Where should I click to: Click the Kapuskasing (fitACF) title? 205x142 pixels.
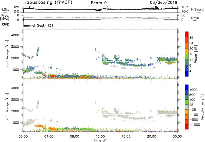(48, 2)
